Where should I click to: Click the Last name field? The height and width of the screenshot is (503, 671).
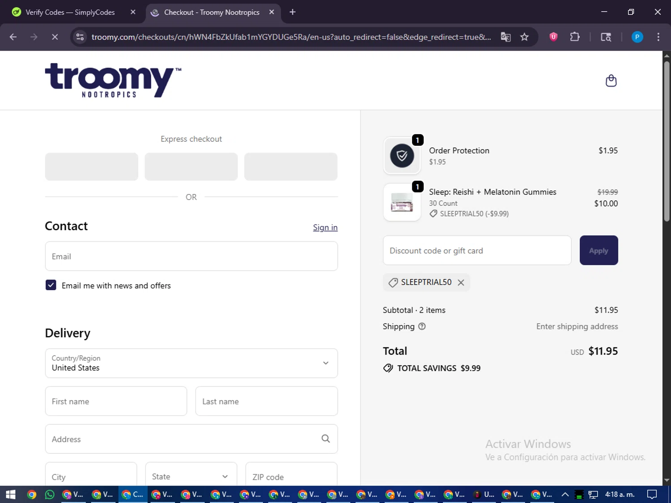tap(267, 401)
